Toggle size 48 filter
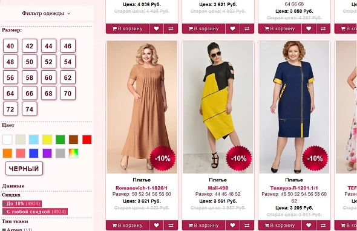The width and height of the screenshot is (357, 231). point(10,62)
